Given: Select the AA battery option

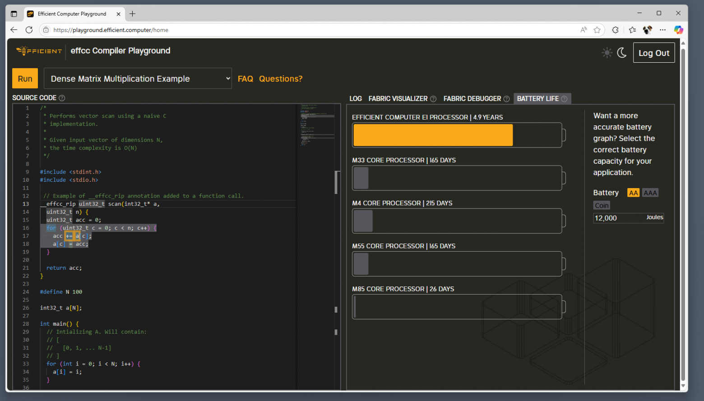Looking at the screenshot, I should pos(633,193).
